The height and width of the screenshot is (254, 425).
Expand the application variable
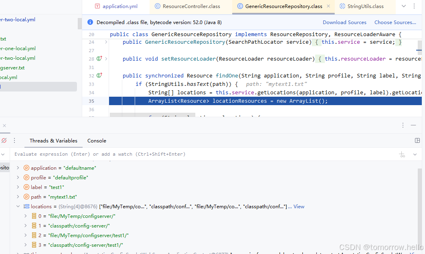pos(18,168)
